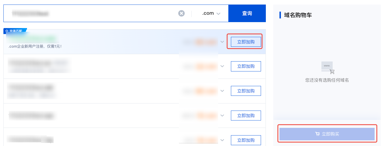Click the 域名购物车 panel heading

point(298,15)
